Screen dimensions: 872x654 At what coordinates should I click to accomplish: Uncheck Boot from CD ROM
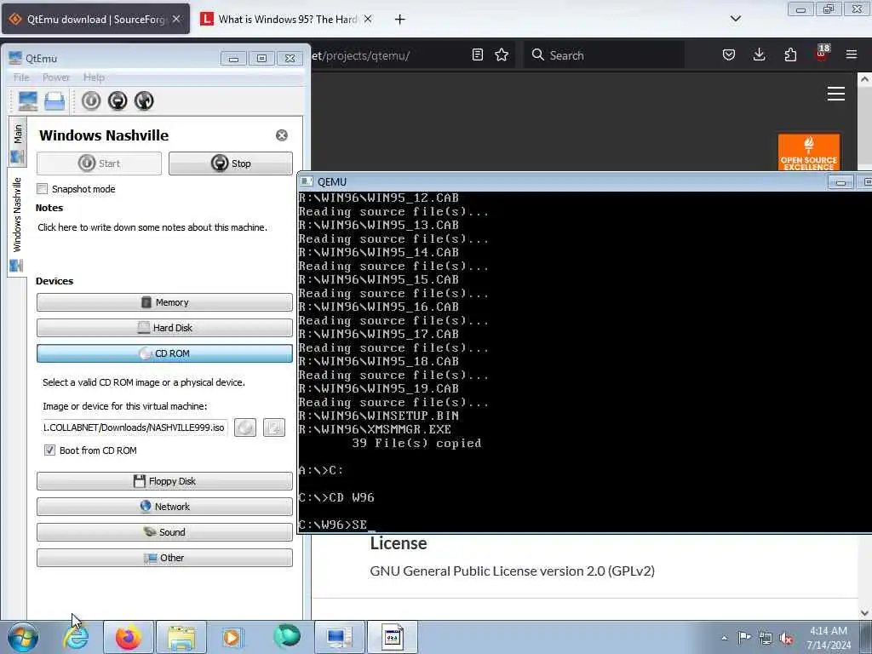point(50,450)
